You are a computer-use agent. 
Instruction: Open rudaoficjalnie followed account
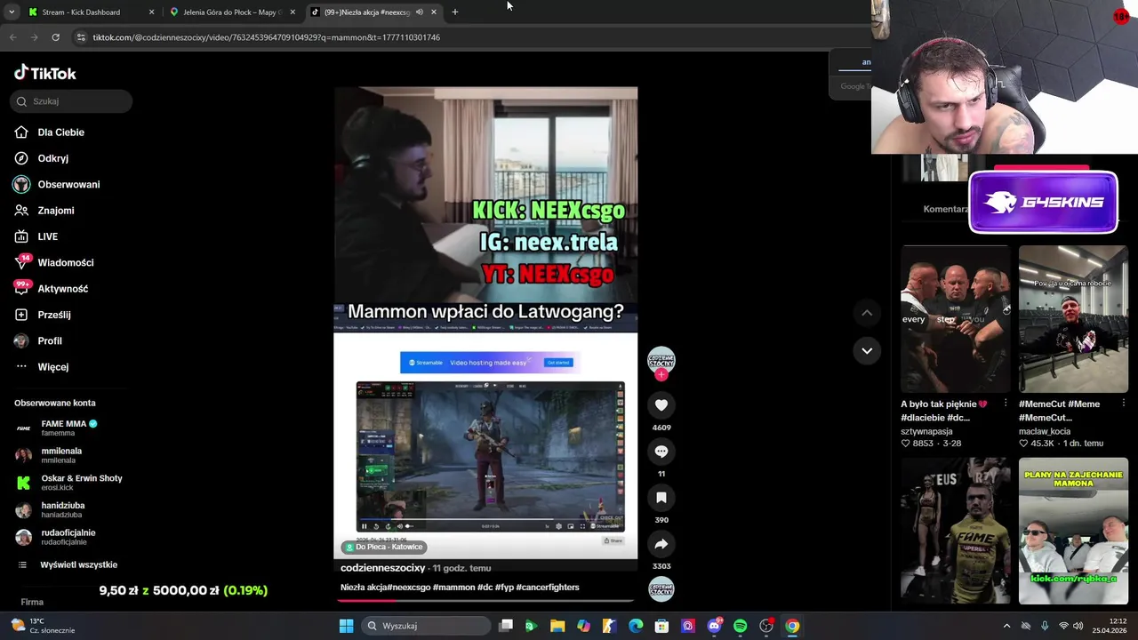tap(68, 537)
